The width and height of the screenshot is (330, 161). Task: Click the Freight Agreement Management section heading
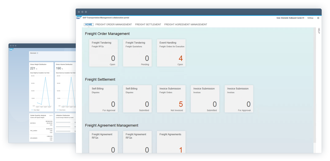[112, 125]
